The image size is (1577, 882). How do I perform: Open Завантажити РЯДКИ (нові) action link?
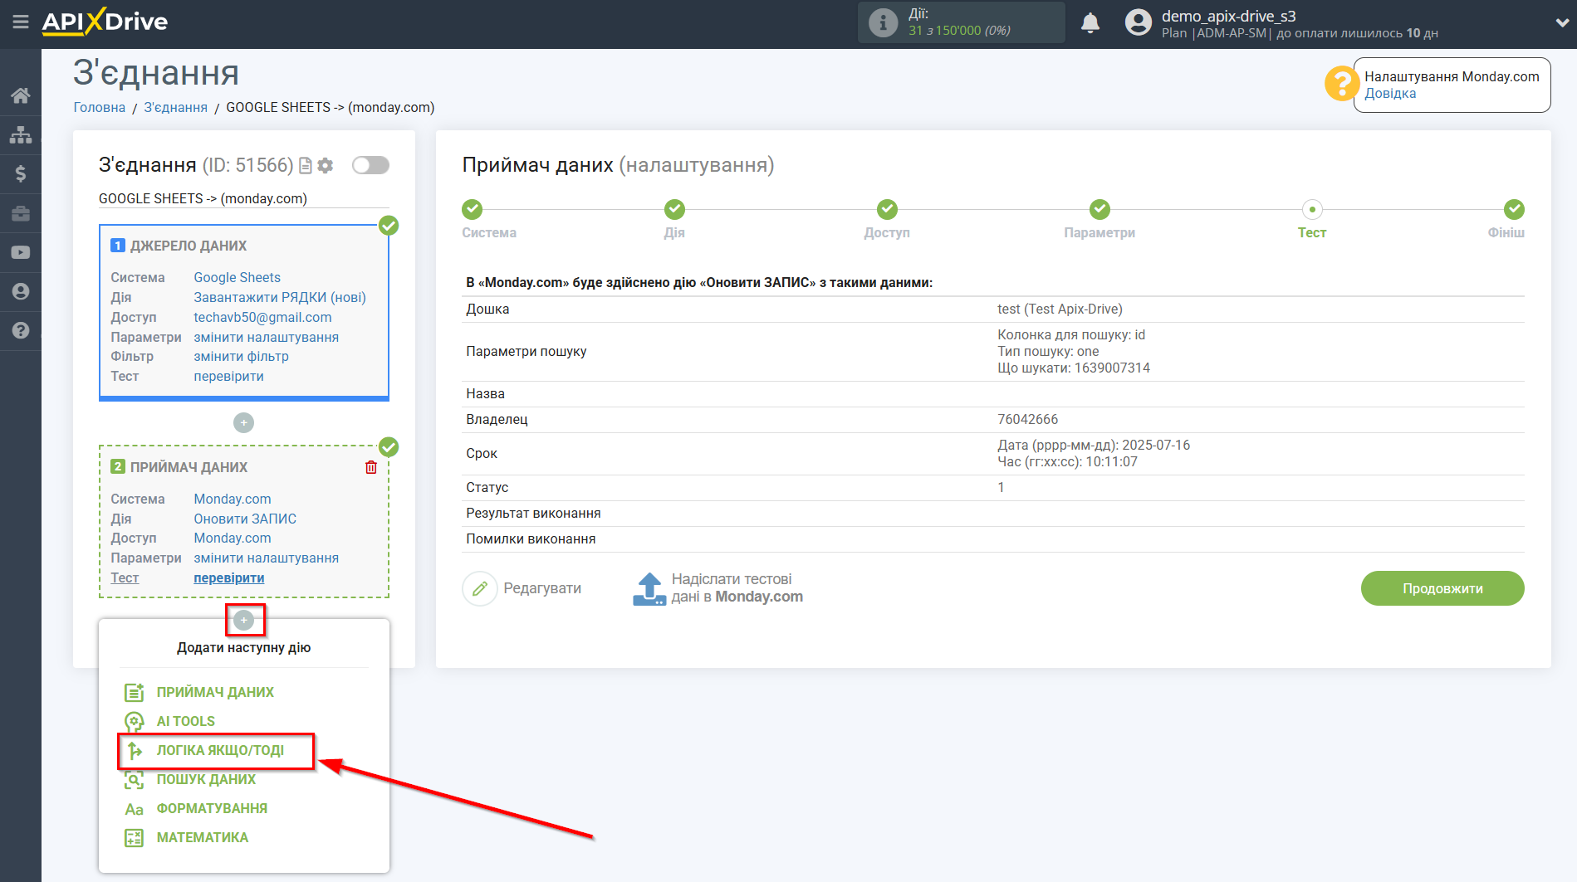280,297
